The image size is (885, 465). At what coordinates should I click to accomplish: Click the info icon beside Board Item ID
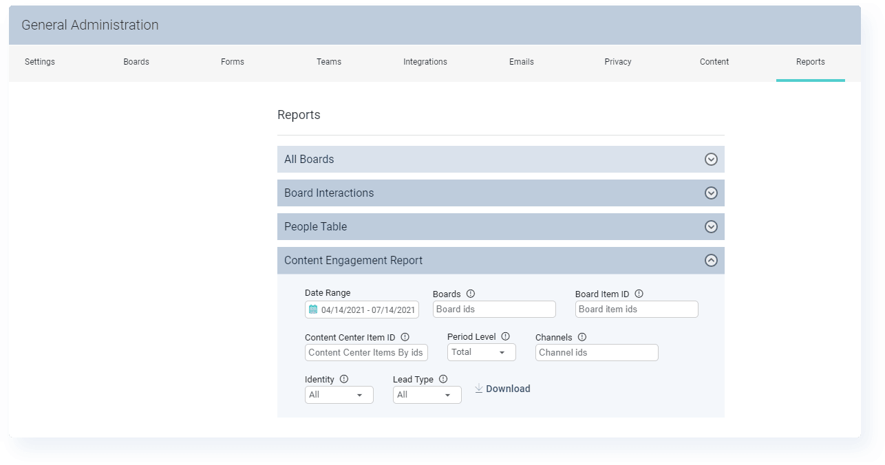pos(639,294)
